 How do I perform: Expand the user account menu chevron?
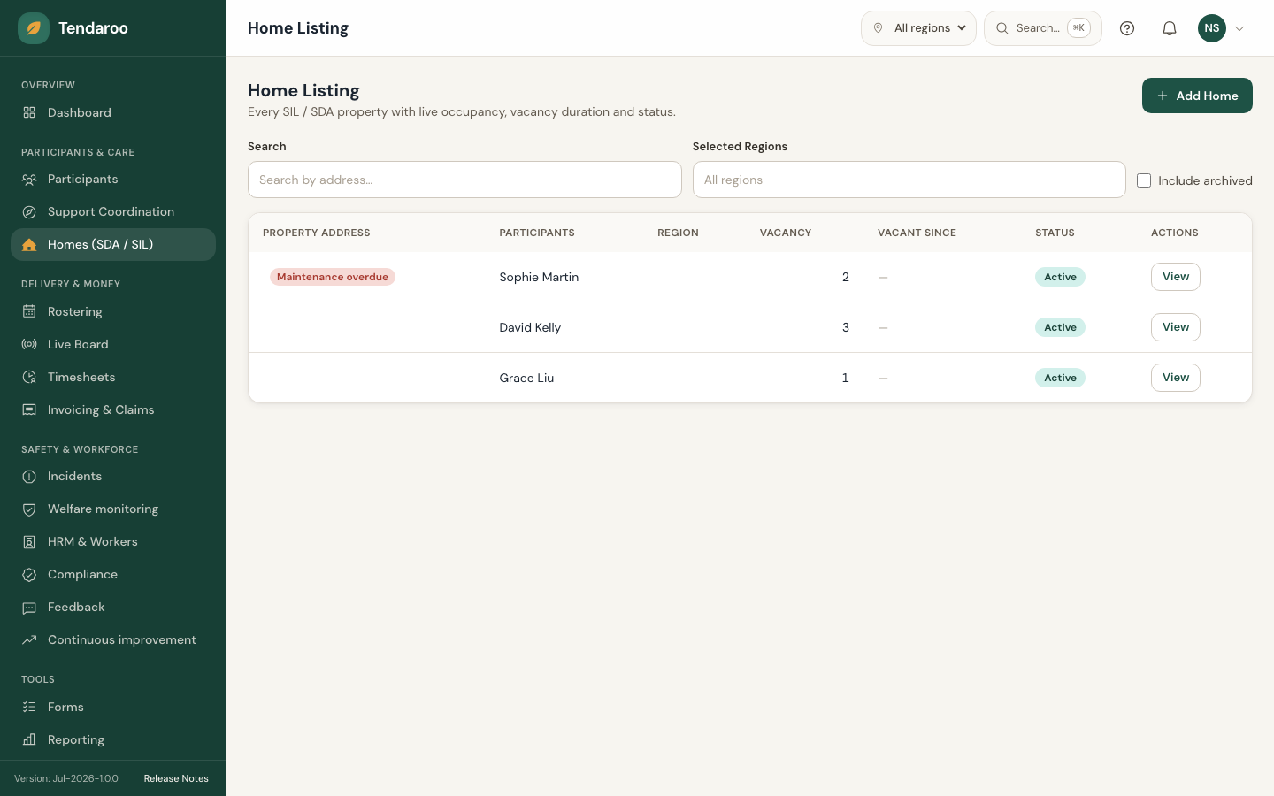1239,28
